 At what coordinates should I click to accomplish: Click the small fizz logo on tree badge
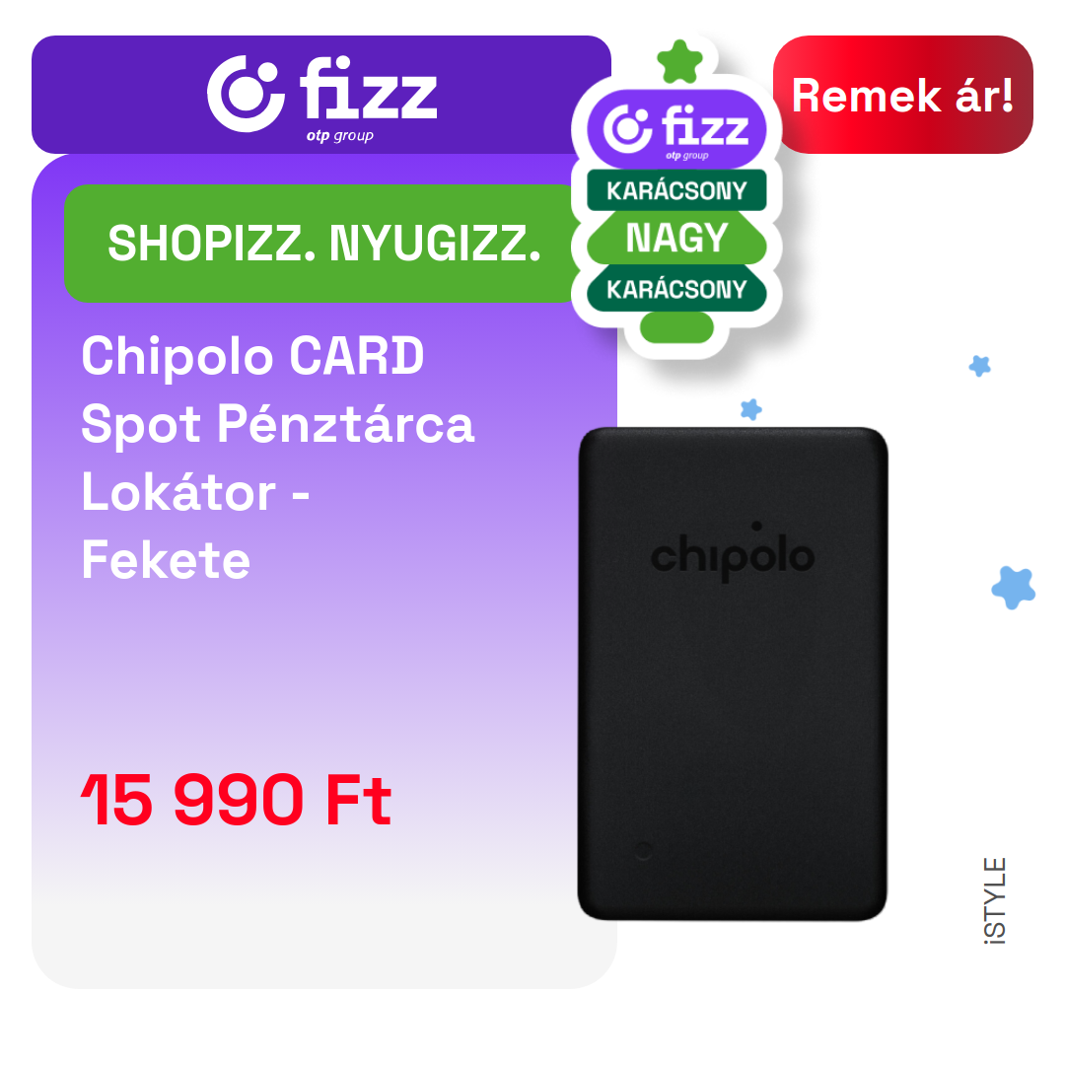(676, 130)
